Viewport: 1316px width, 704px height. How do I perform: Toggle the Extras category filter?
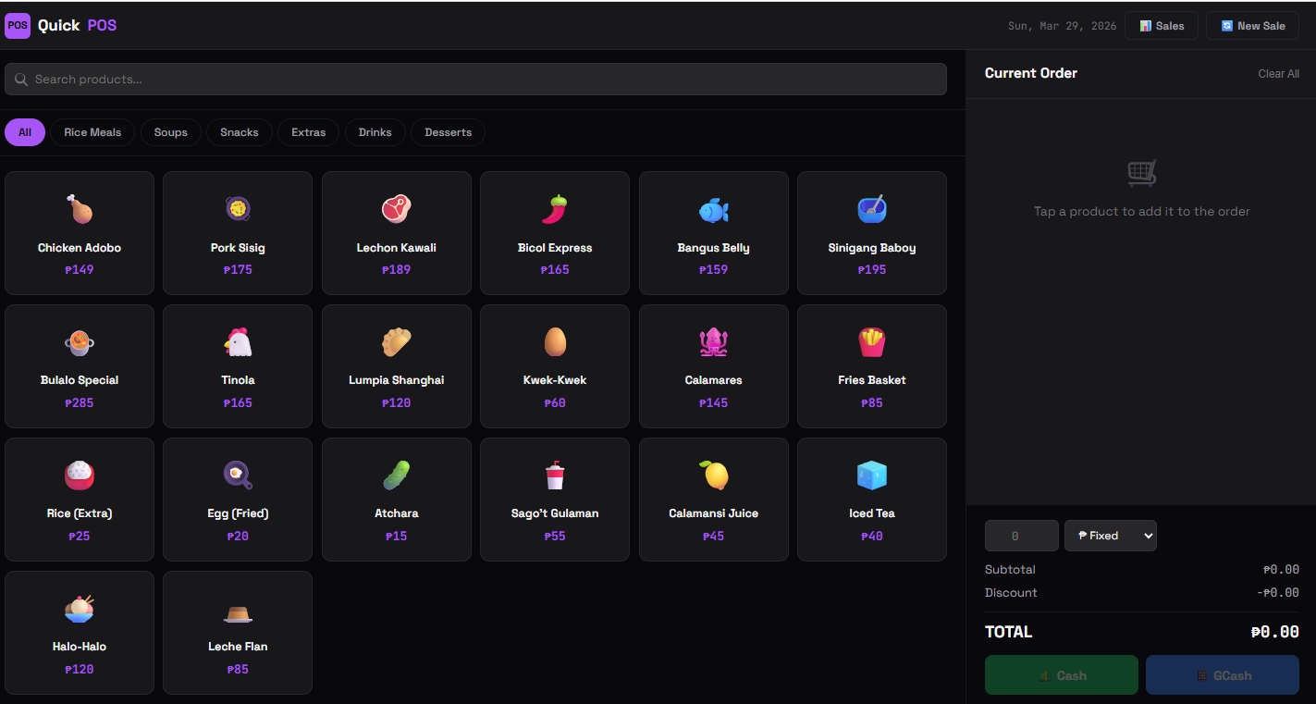pyautogui.click(x=308, y=132)
